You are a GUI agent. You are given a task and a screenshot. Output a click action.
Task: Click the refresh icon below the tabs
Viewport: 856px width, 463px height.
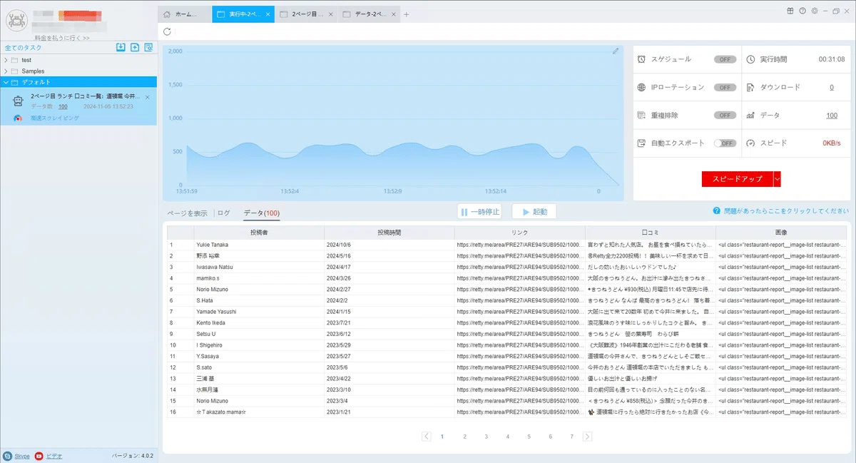pos(167,31)
